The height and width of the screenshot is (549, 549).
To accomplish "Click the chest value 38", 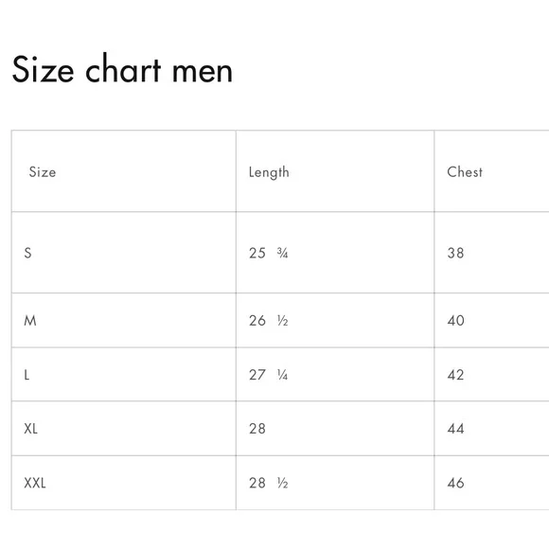I will point(455,253).
